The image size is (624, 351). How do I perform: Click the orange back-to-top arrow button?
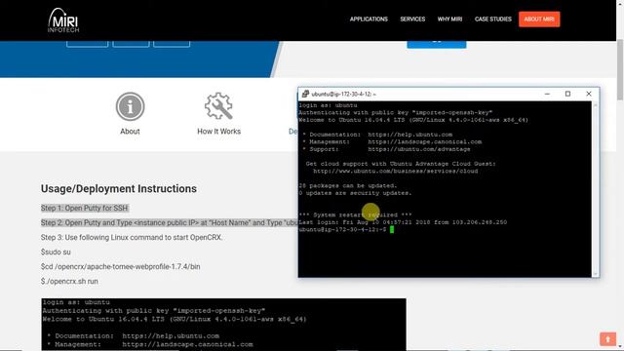tap(607, 339)
